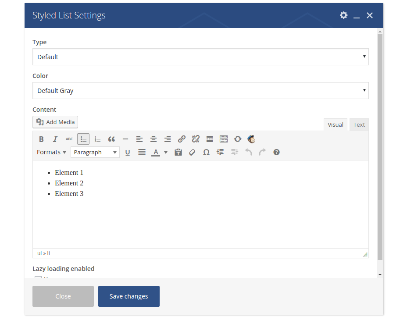407x320 pixels.
Task: Insert a blockquote
Action: [111, 139]
